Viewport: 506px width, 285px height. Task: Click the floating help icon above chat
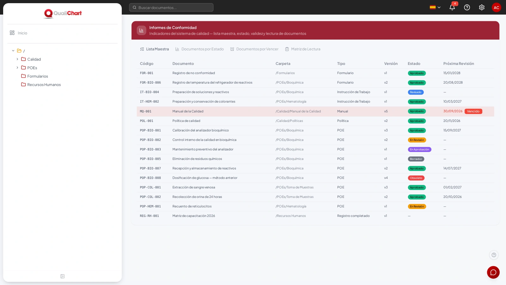494,255
